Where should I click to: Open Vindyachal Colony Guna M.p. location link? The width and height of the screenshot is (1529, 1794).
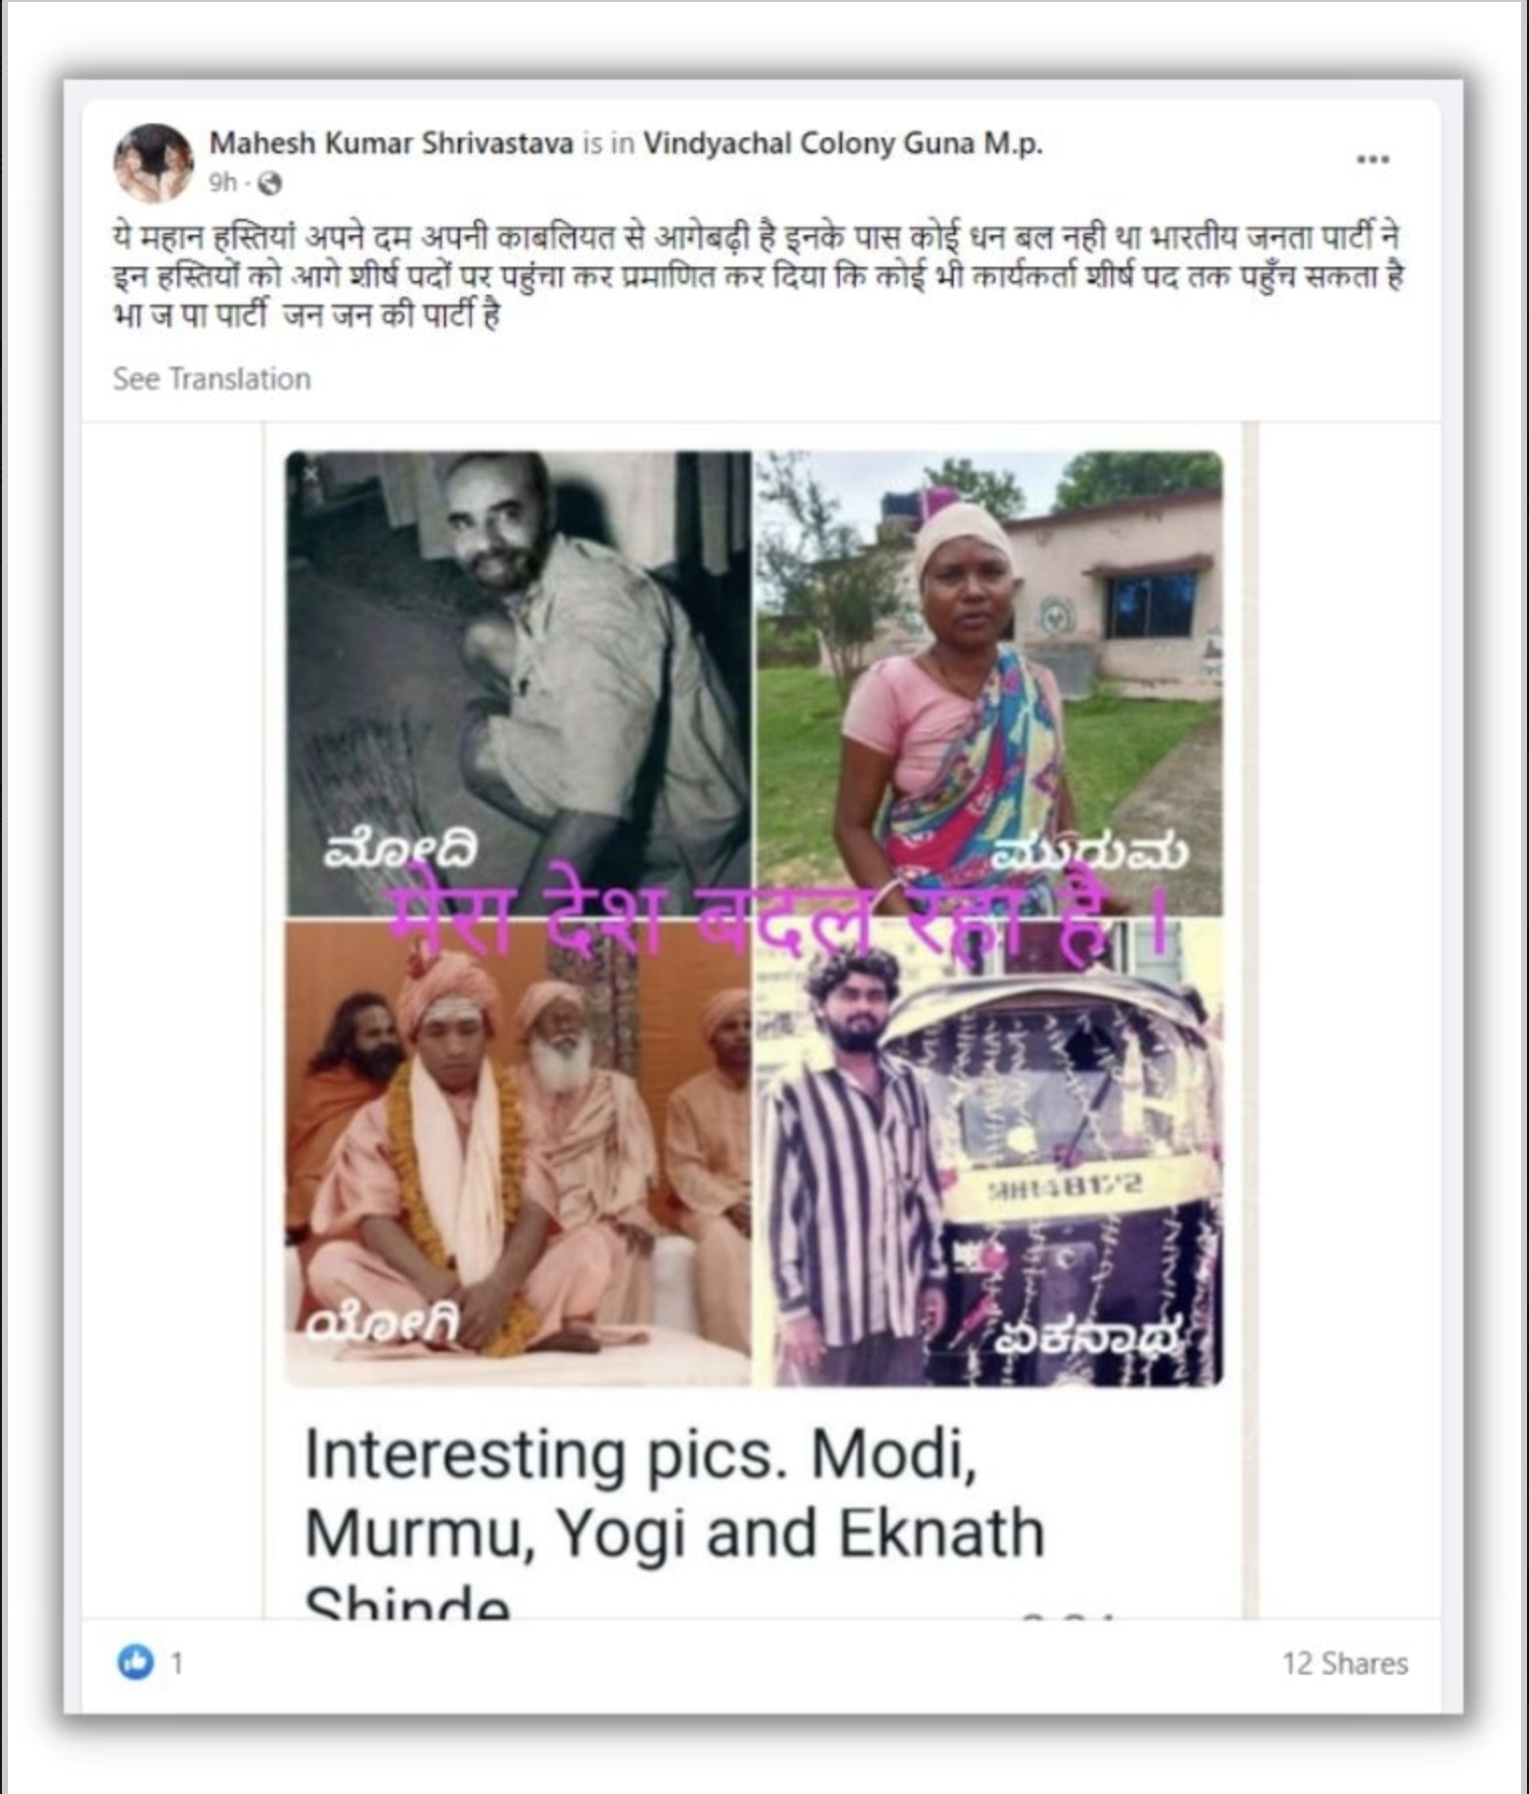click(842, 143)
